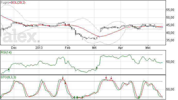This screenshot has width=178, height=100.
Task: Click the Mrt date axis label
Action: 94,48
